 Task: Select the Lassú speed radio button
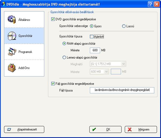coord(124,26)
